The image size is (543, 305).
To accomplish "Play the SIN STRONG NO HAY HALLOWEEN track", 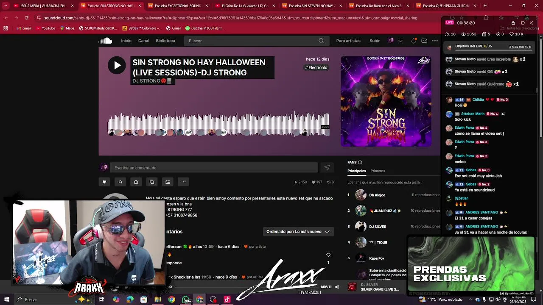I will pos(117,65).
